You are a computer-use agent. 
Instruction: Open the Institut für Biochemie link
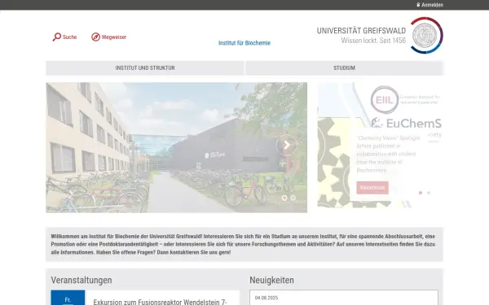[244, 43]
